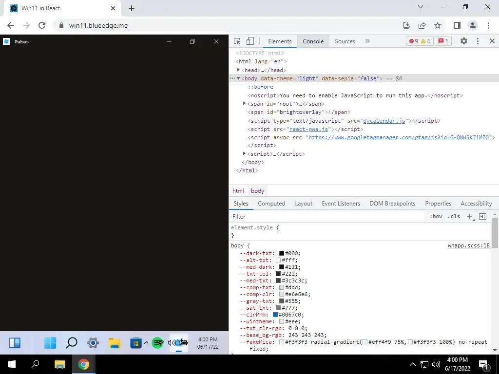Image resolution: width=499 pixels, height=374 pixels.
Task: Toggle the computed styles sidebar pane
Action: [482, 216]
